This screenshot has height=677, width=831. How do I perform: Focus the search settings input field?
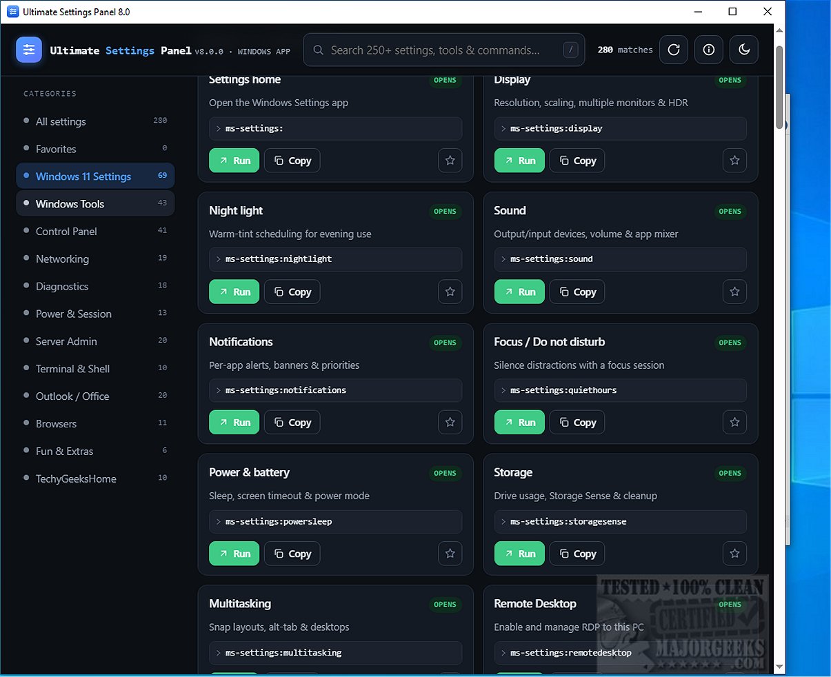point(444,50)
